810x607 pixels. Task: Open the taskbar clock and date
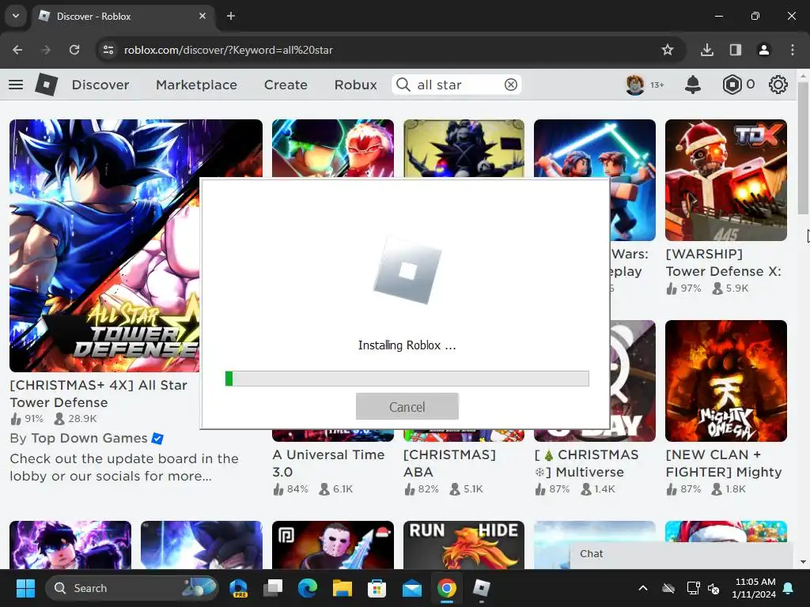pyautogui.click(x=755, y=588)
